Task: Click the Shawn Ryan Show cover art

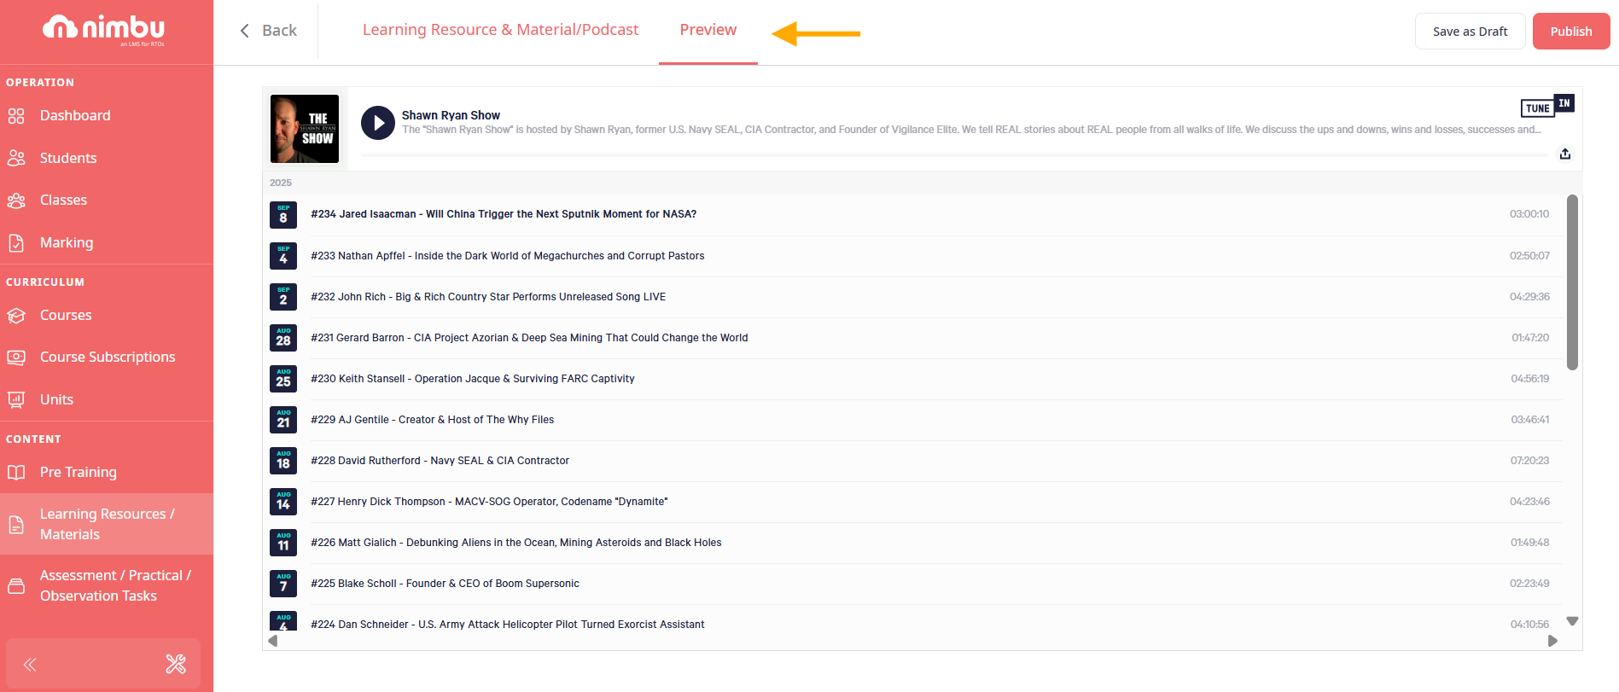Action: (305, 129)
